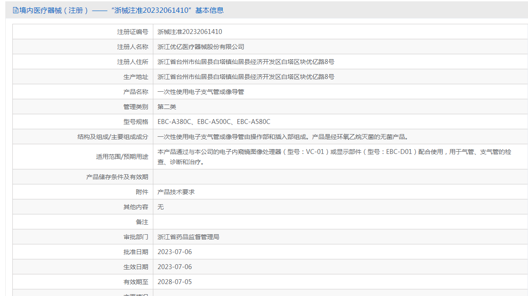Click the management category value 第二类
Screen dimensions: 528x296
(167, 107)
